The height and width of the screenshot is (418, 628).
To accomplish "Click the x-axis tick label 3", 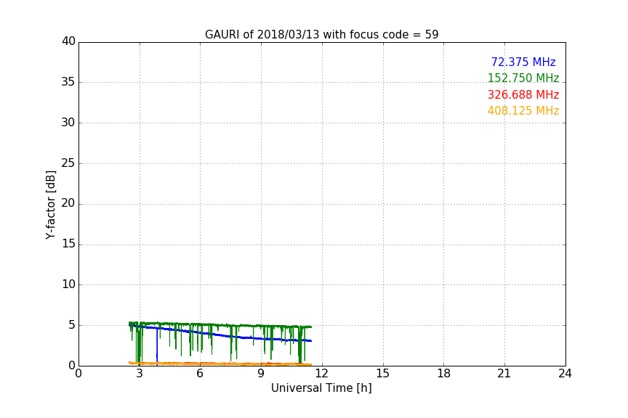I will pyautogui.click(x=140, y=374).
